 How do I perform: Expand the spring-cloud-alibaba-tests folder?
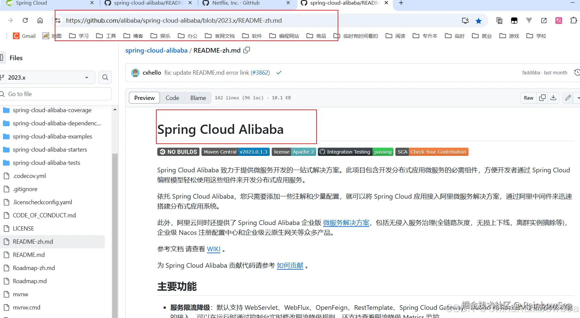[46, 163]
